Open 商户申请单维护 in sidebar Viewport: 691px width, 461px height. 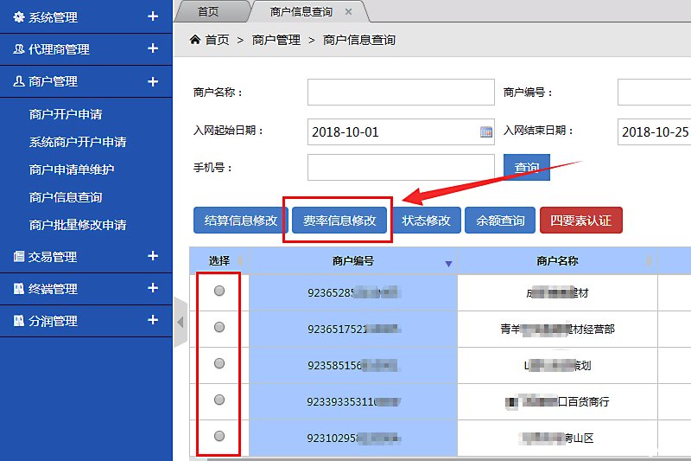72,170
